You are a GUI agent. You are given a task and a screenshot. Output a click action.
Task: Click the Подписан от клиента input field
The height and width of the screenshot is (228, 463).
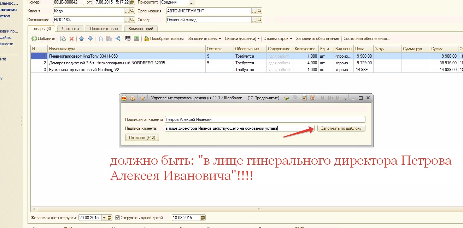click(x=265, y=119)
